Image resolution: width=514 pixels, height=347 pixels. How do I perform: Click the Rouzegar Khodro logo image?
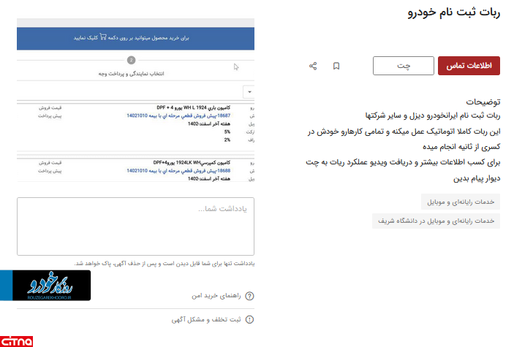point(51,285)
